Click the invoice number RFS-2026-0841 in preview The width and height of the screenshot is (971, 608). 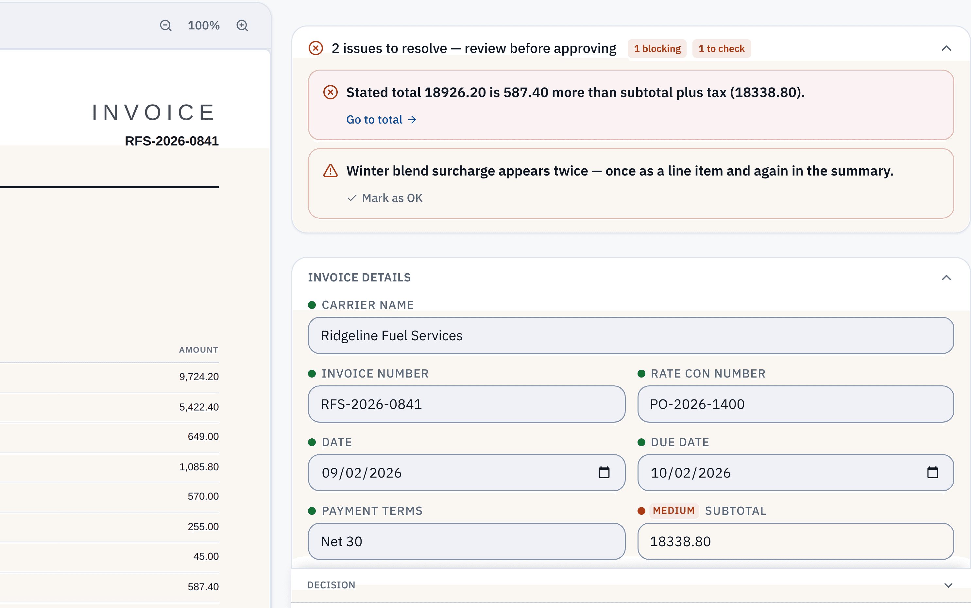coord(172,141)
